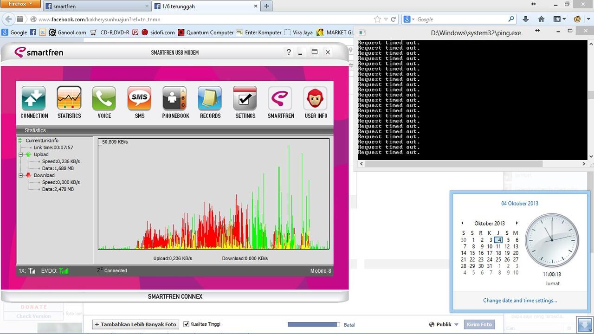Image resolution: width=594 pixels, height=334 pixels.
Task: Open the Firefox downloads arrow icon
Action: [x=525, y=19]
